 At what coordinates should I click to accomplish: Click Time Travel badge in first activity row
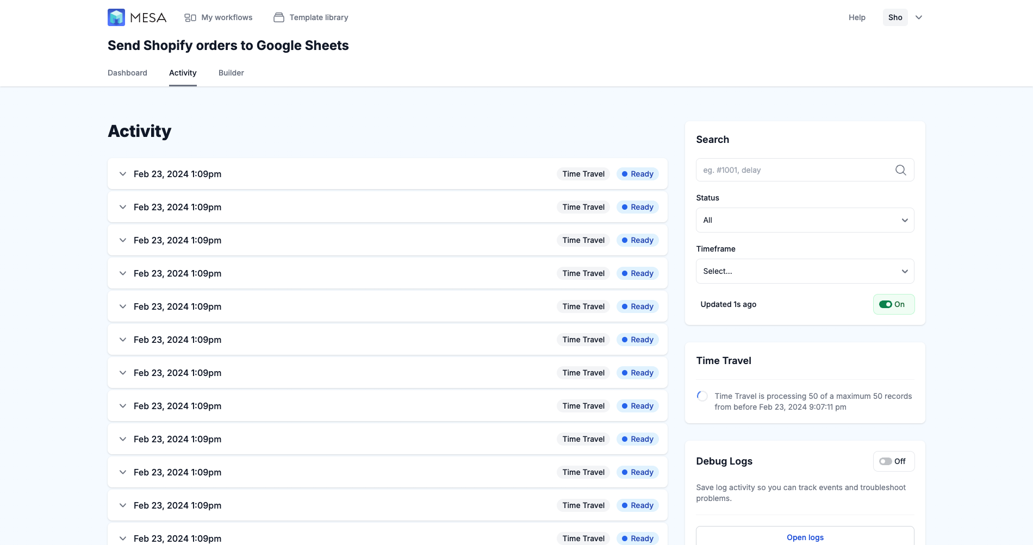click(x=583, y=174)
